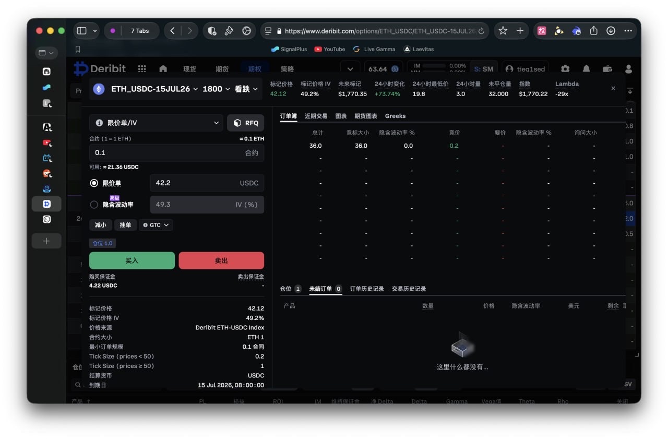Click browser share icon
The image size is (668, 439).
tap(593, 31)
